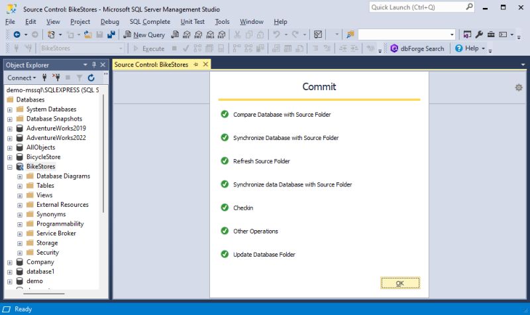
Task: Click the MDX query icon
Action: (187, 34)
